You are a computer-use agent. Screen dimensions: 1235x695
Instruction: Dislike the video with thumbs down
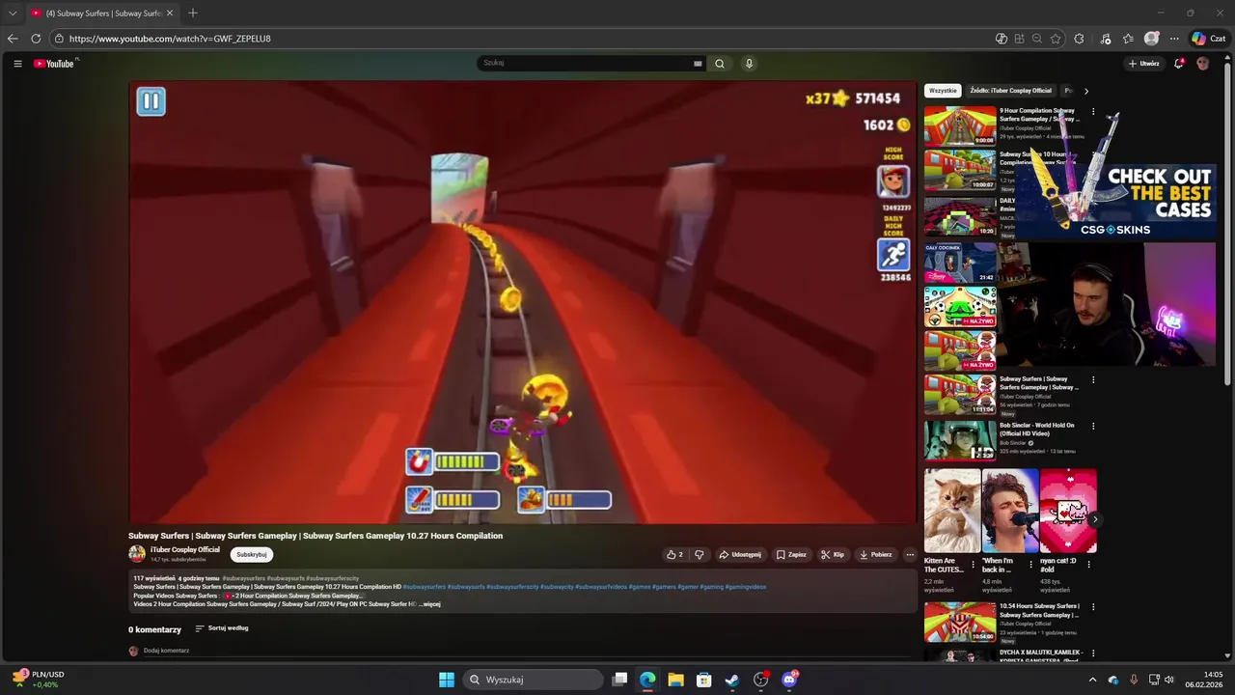click(700, 555)
